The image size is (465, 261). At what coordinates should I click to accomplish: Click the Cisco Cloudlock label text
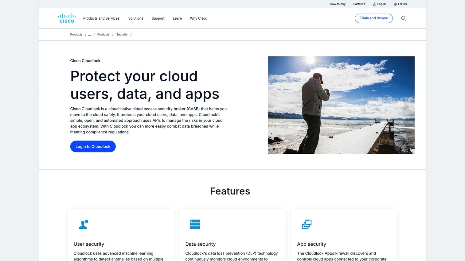(85, 61)
